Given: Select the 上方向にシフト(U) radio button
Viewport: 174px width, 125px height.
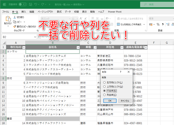Looking at the screenshot, I should (x=104, y=87).
